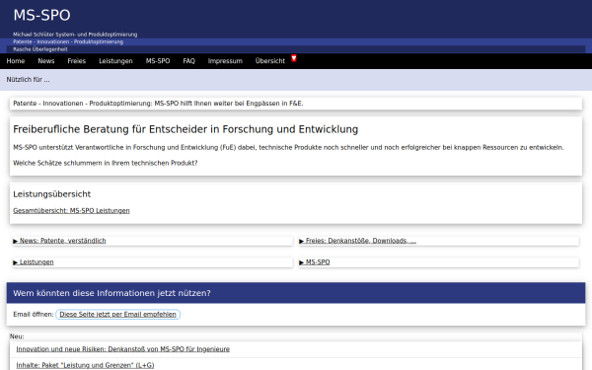The width and height of the screenshot is (592, 370).
Task: Click Diese Seite jetzt per Email empfehlen
Action: [x=117, y=315]
